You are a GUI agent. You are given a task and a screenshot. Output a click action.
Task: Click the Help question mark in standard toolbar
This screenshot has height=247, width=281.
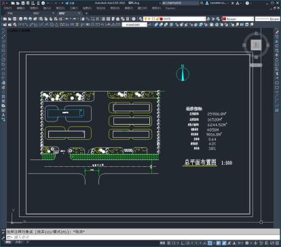pyautogui.click(x=134, y=19)
